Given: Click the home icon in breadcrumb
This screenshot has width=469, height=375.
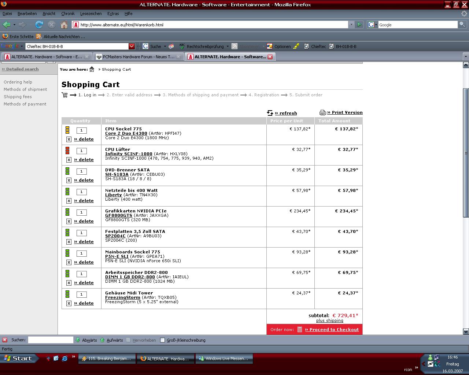Looking at the screenshot, I should pyautogui.click(x=92, y=69).
